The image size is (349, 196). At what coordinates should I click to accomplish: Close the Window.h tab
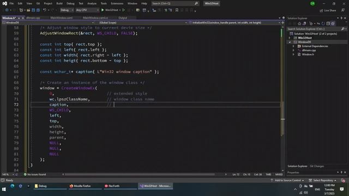(23, 18)
